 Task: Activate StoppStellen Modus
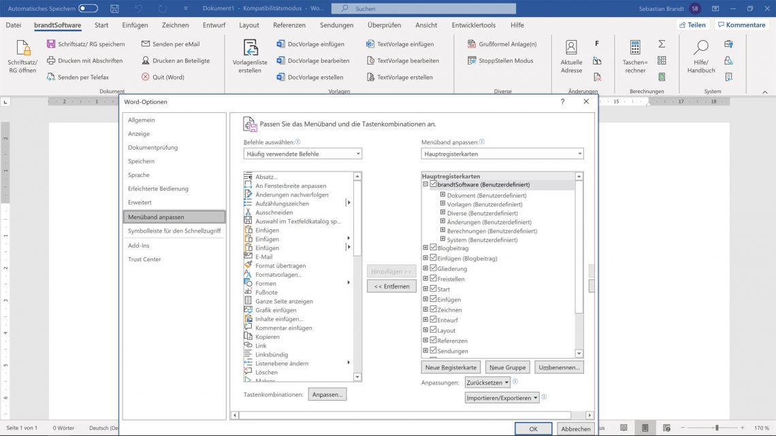point(500,61)
